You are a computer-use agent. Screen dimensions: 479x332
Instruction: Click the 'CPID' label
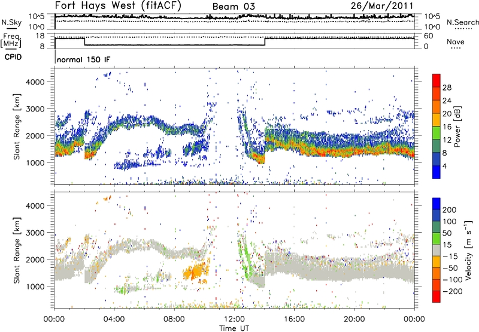point(13,57)
